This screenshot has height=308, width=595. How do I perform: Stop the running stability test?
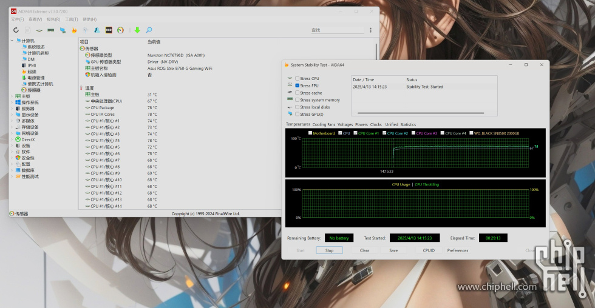pos(329,250)
